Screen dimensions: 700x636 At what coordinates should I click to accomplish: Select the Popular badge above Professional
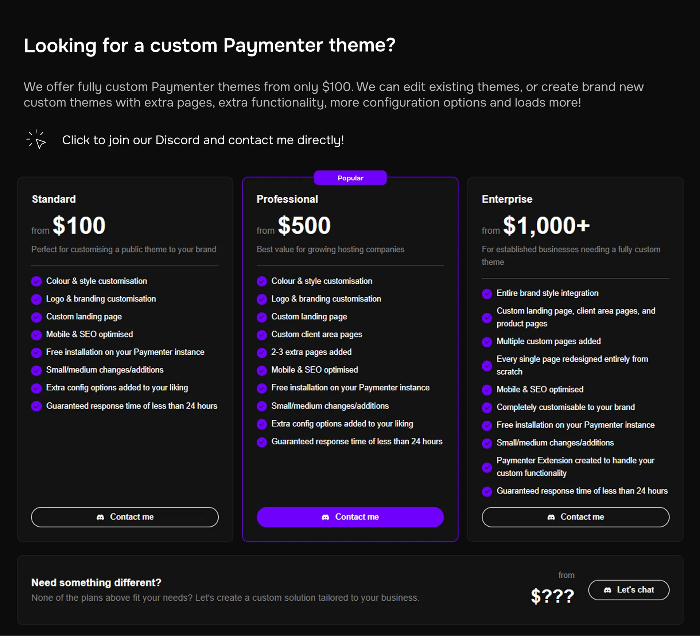(350, 178)
